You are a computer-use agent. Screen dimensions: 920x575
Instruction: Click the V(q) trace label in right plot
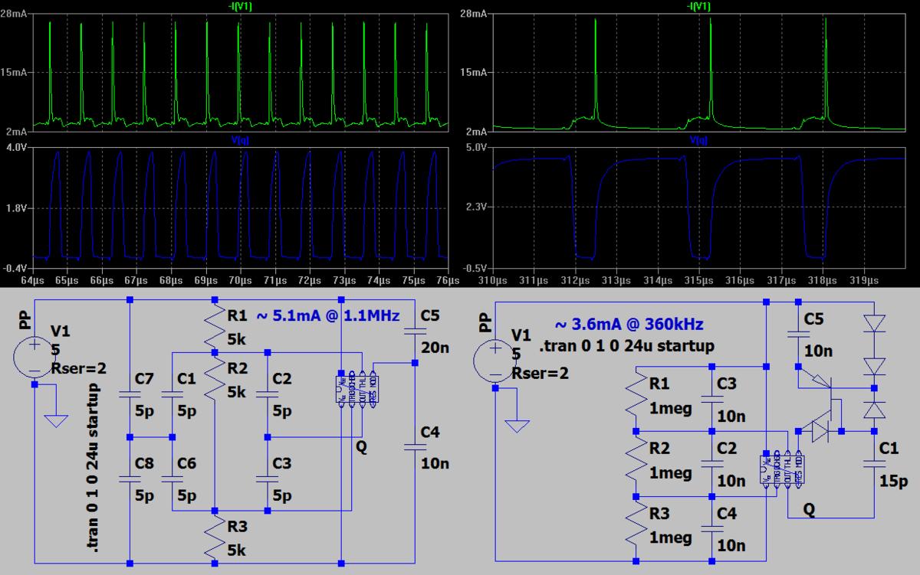click(x=698, y=141)
